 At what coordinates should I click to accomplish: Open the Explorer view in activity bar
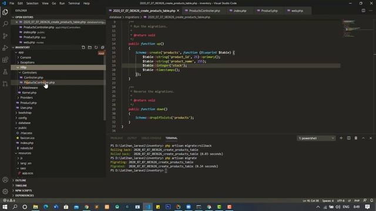pyautogui.click(x=5, y=12)
